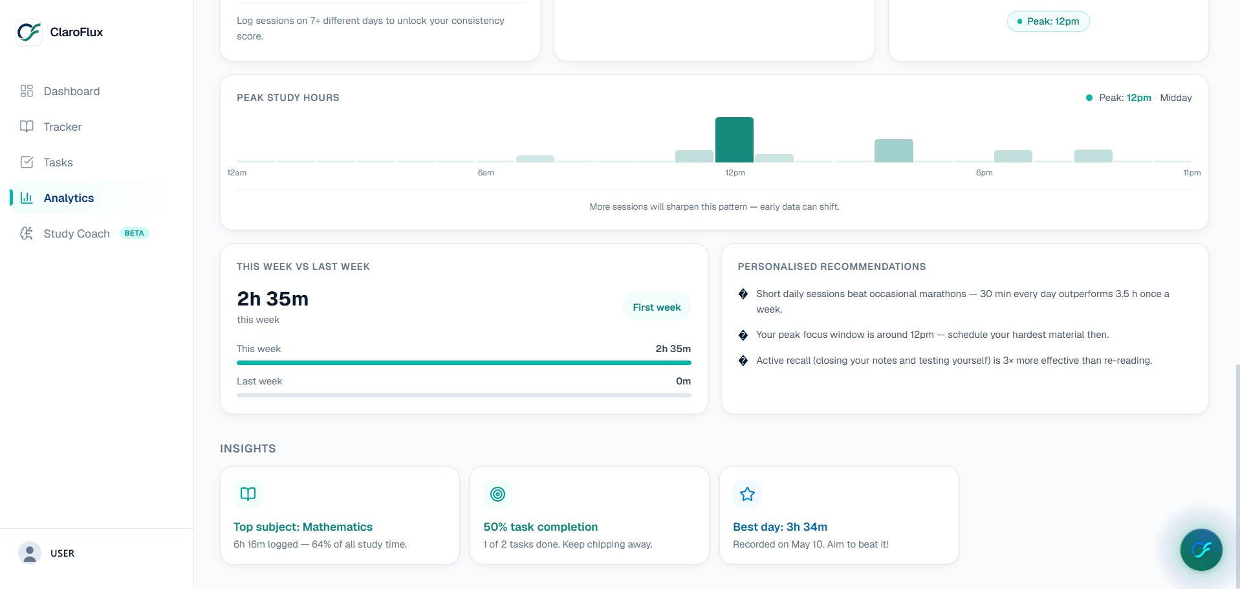Click the PERSONALISED RECOMMENDATIONS heading
This screenshot has width=1240, height=589.
pos(832,267)
